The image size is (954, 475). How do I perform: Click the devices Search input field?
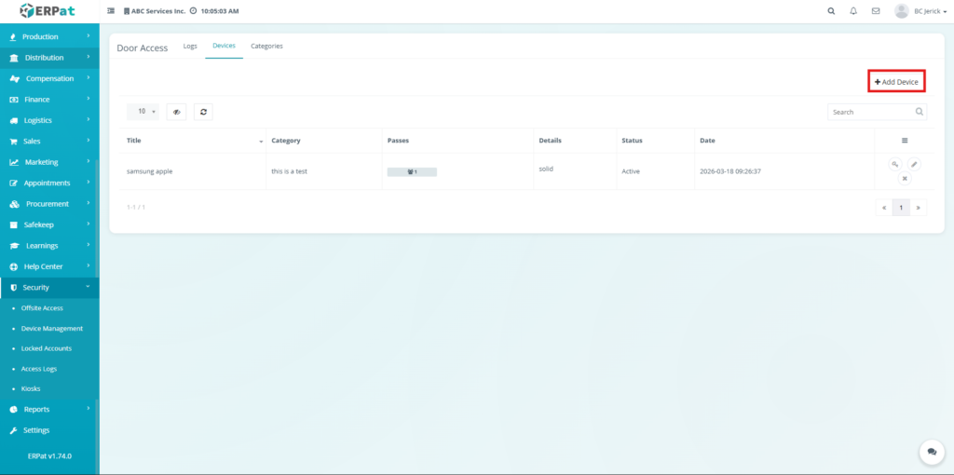(870, 112)
